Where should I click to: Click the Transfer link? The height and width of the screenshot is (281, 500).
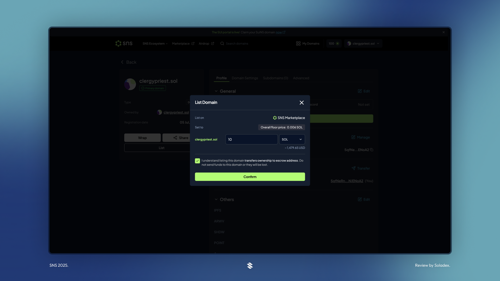(361, 168)
